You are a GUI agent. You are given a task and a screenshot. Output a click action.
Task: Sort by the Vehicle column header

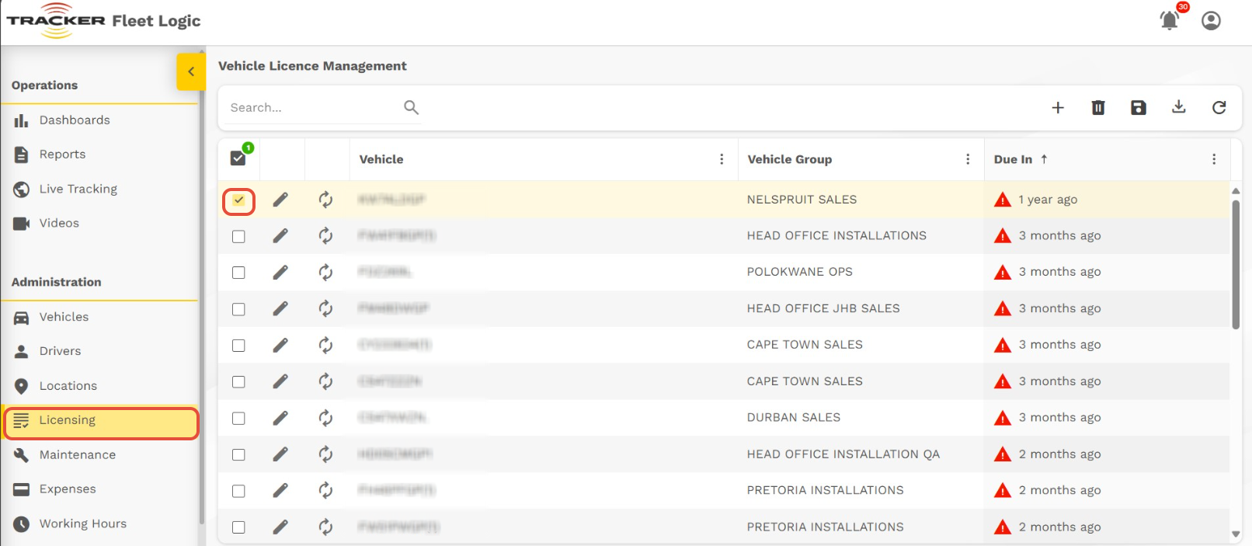(381, 159)
